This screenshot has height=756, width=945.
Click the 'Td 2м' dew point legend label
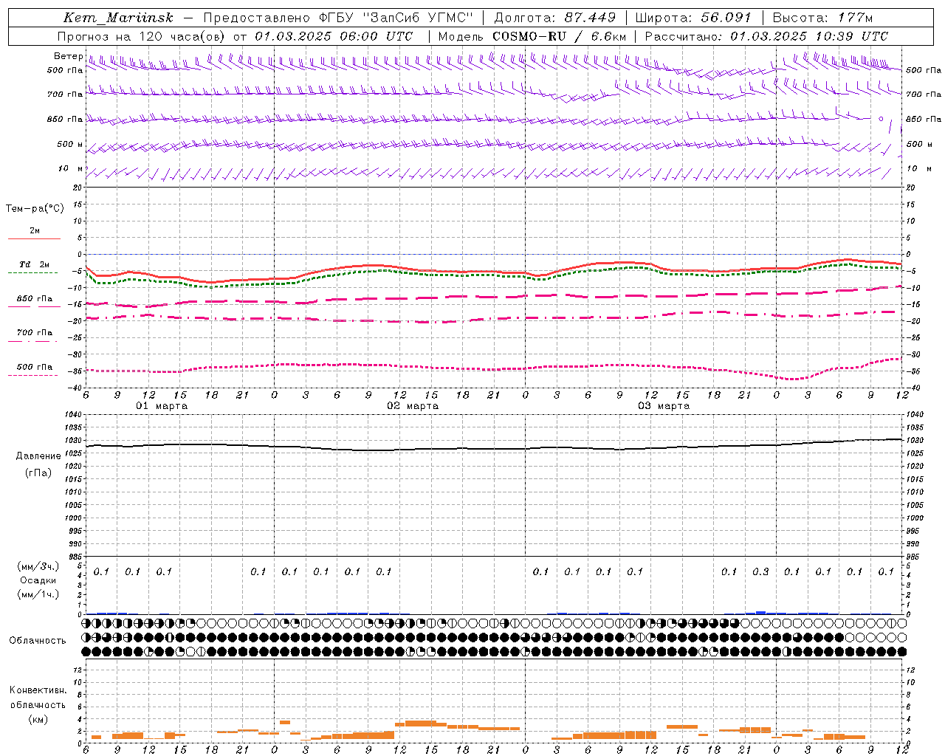tap(35, 264)
